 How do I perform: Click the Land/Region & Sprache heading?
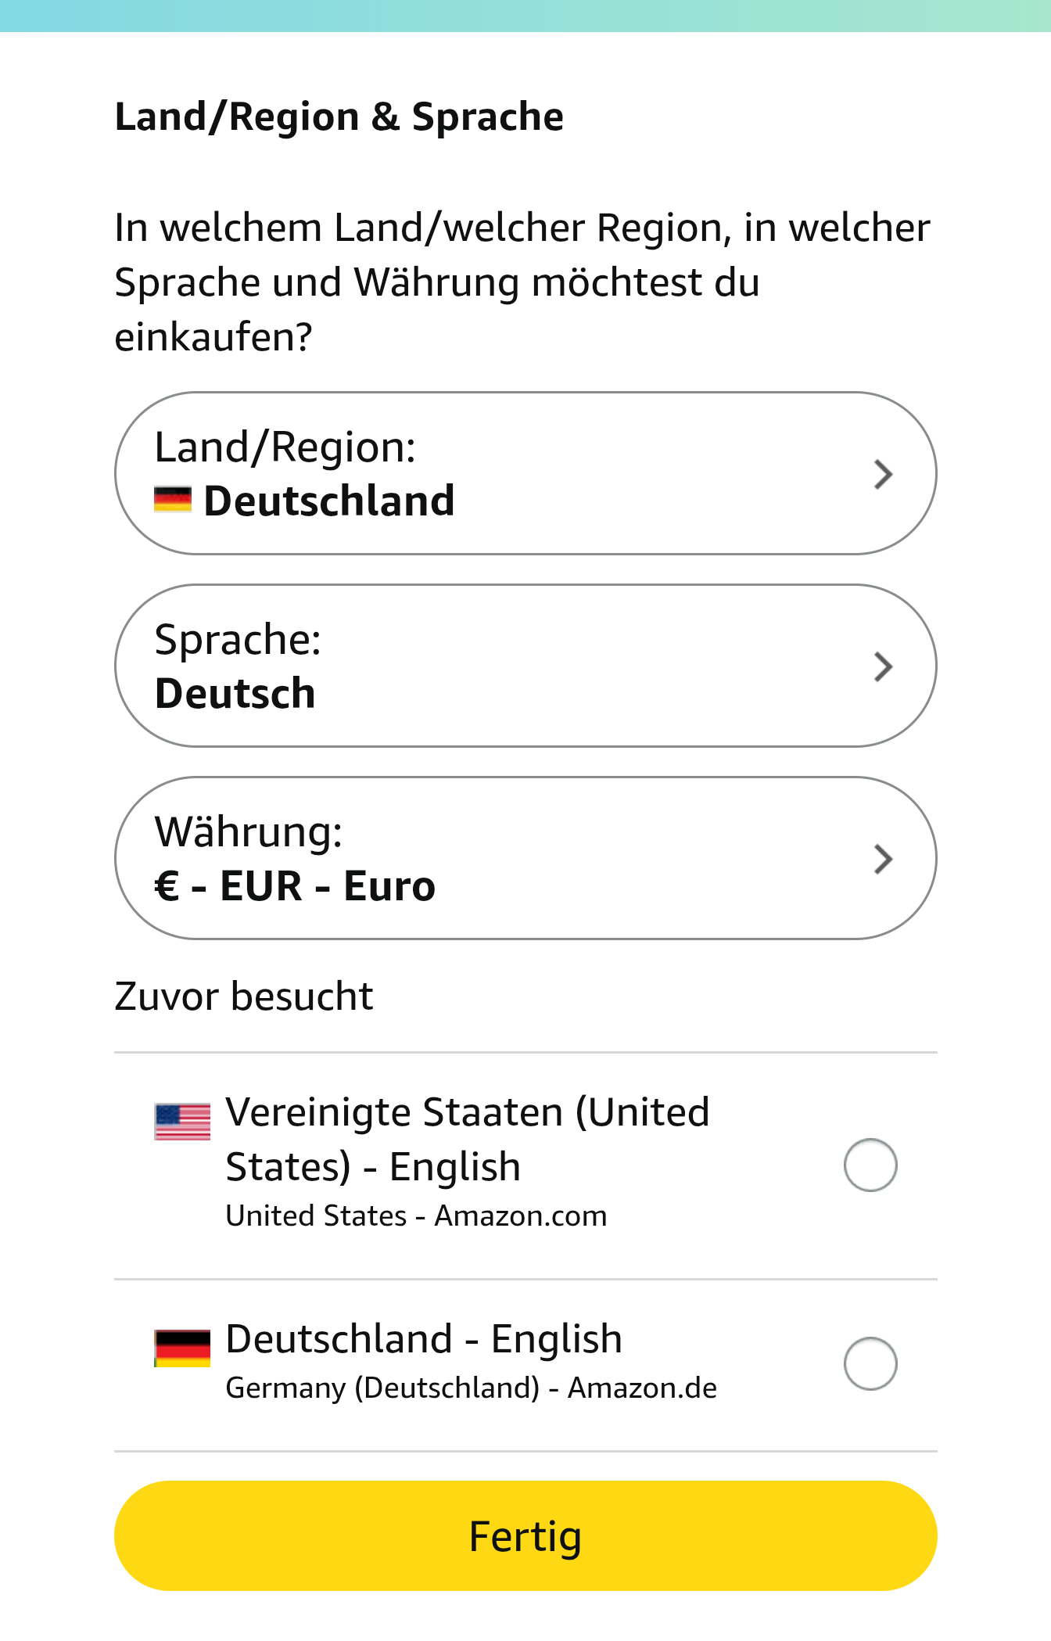339,117
